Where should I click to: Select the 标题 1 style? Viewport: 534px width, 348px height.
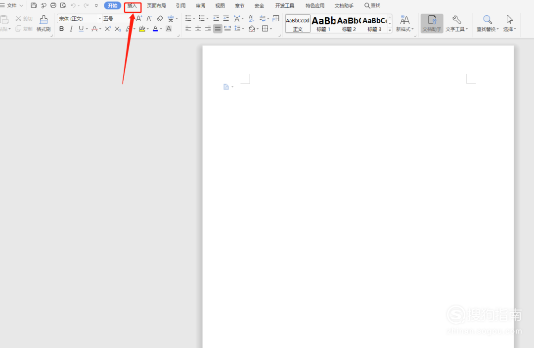[323, 24]
